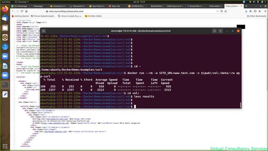
Task: Launch Thunderbird mail from the dock
Action: 5,18
